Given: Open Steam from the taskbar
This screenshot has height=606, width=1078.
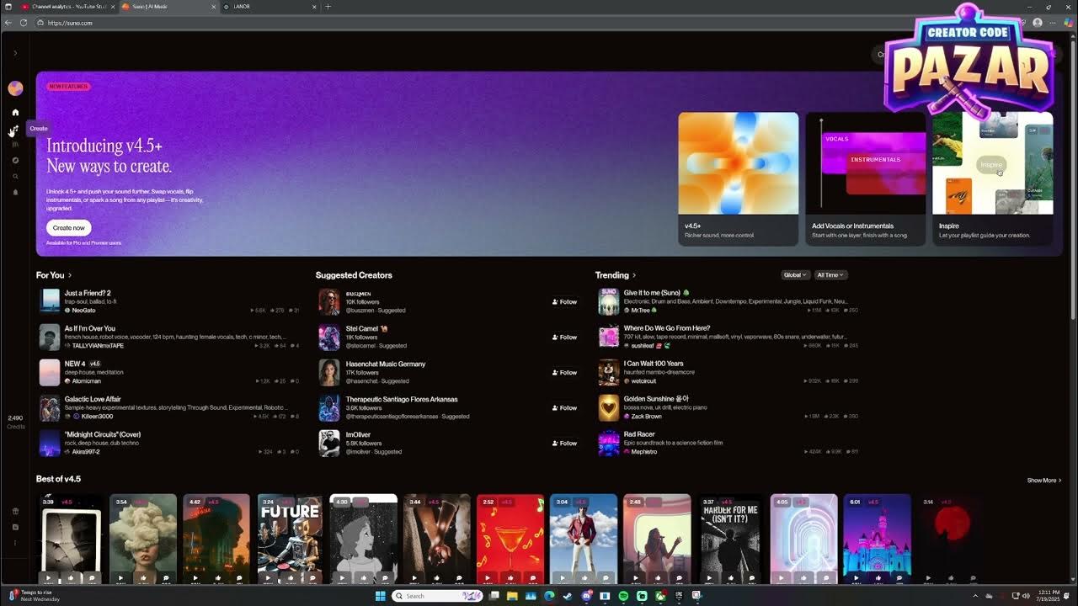Looking at the screenshot, I should point(568,596).
